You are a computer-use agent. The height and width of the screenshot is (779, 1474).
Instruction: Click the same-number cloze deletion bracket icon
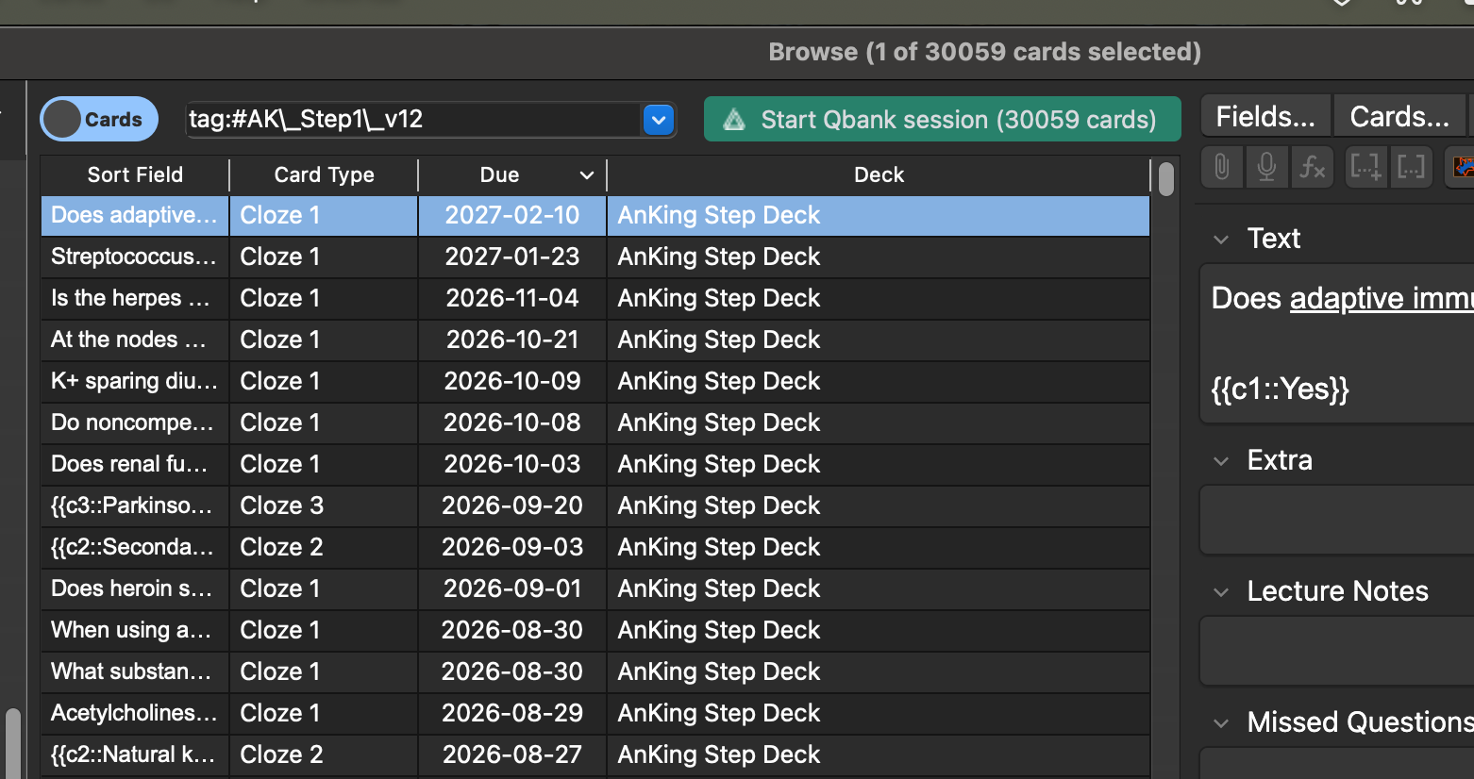click(1411, 168)
